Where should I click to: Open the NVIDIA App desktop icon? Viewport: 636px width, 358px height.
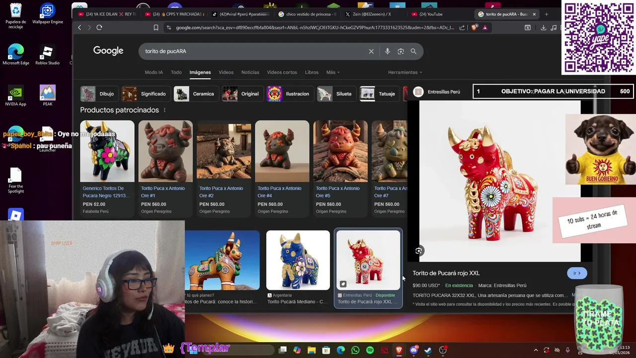(x=16, y=95)
